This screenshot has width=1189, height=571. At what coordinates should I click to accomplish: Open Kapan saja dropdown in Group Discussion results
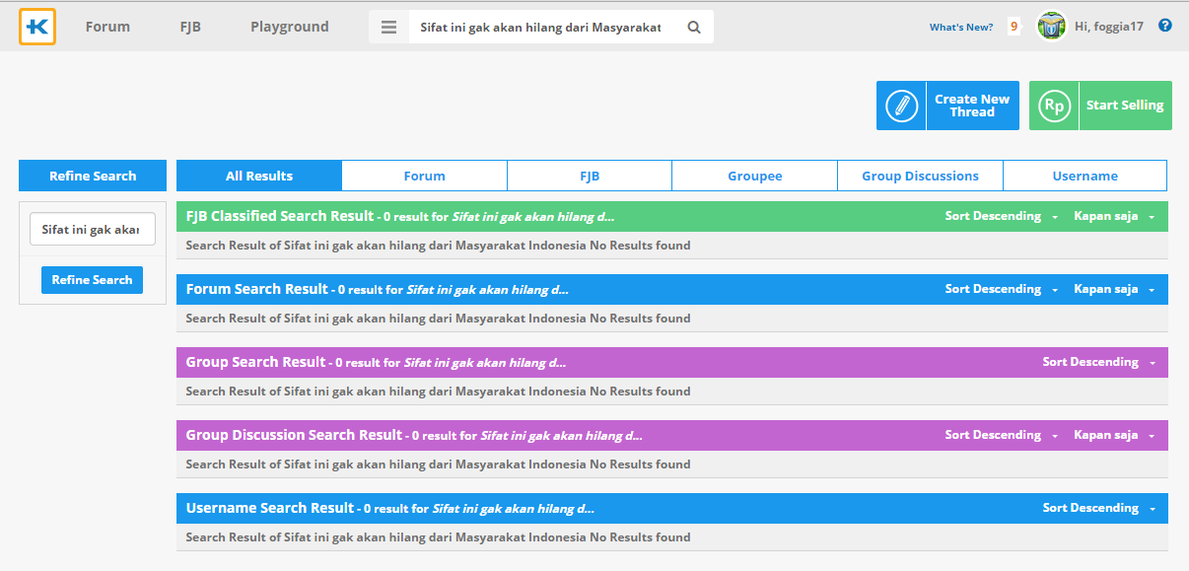pyautogui.click(x=1113, y=435)
